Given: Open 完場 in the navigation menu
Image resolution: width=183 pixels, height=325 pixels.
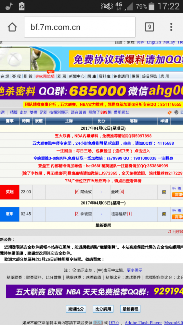Looking at the screenshot, I should tap(5, 76).
